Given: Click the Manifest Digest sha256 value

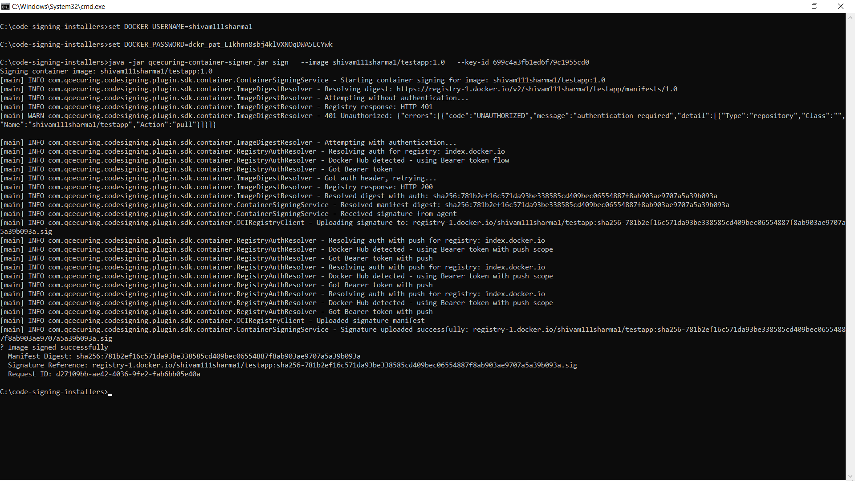Looking at the screenshot, I should [218, 356].
